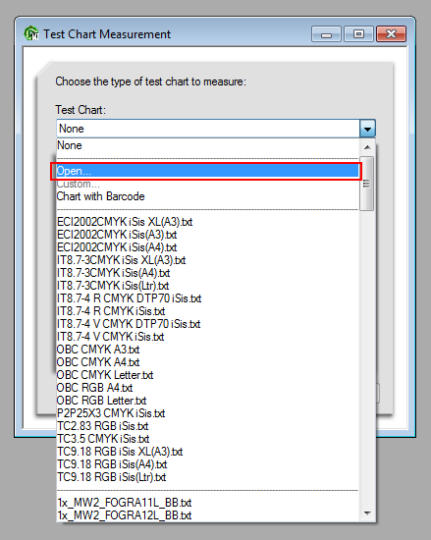Select None in the dropdown list
Image resolution: width=431 pixels, height=540 pixels.
click(x=207, y=145)
